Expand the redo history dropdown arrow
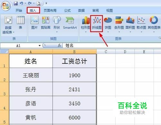The height and width of the screenshot is (125, 161). (x=34, y=4)
